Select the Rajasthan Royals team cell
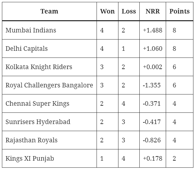This screenshot has width=196, height=169. [x=49, y=140]
